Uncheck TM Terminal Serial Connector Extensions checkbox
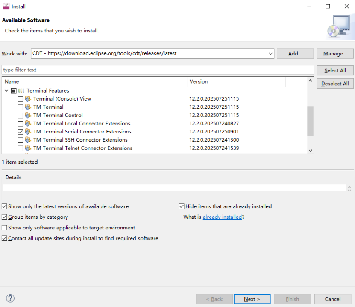This screenshot has height=307, width=355. 21,132
